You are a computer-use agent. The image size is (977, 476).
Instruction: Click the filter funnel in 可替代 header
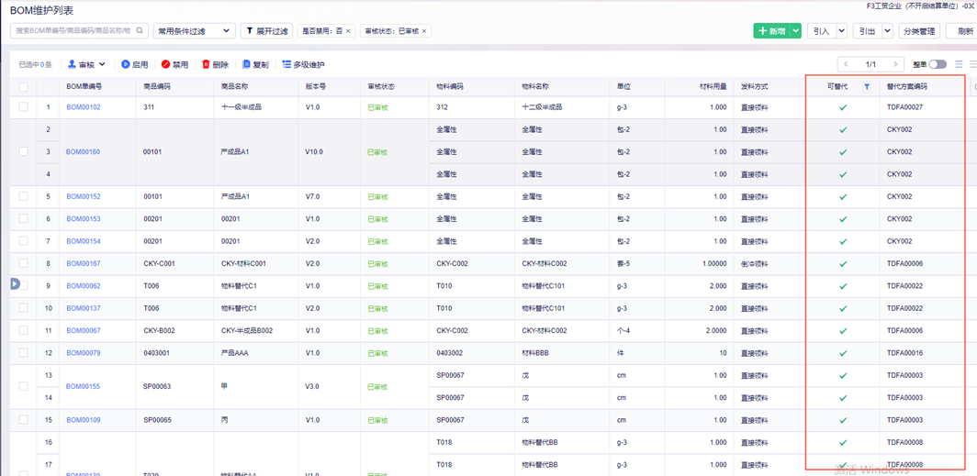(867, 87)
